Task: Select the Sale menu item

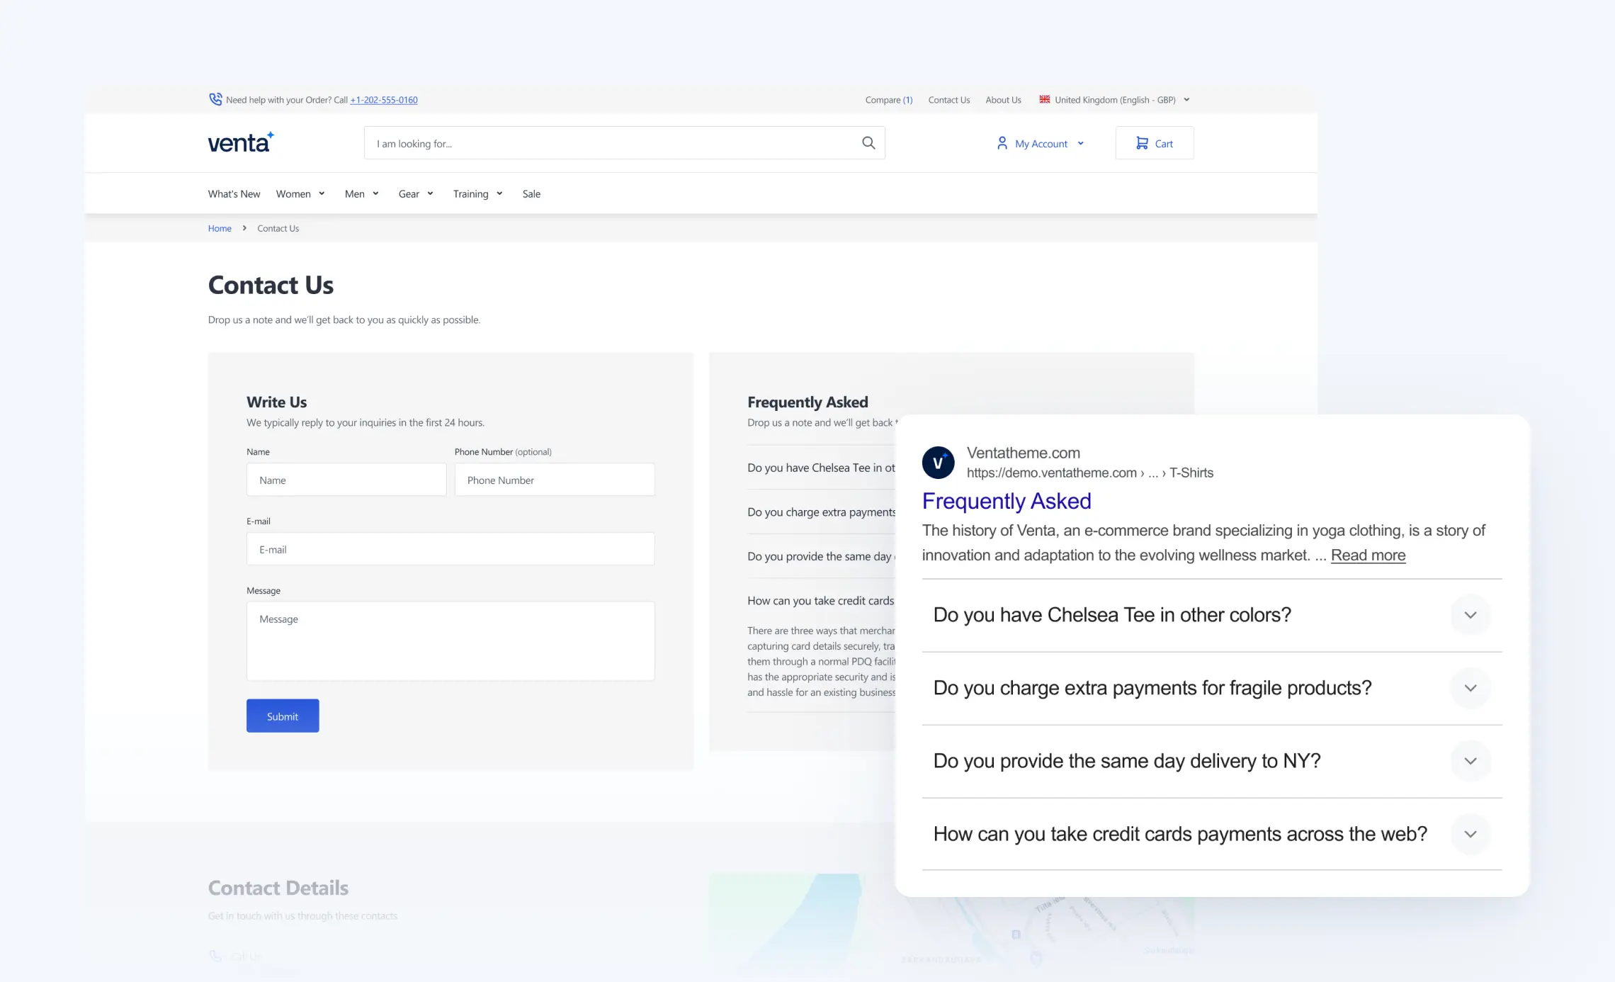Action: click(x=531, y=193)
